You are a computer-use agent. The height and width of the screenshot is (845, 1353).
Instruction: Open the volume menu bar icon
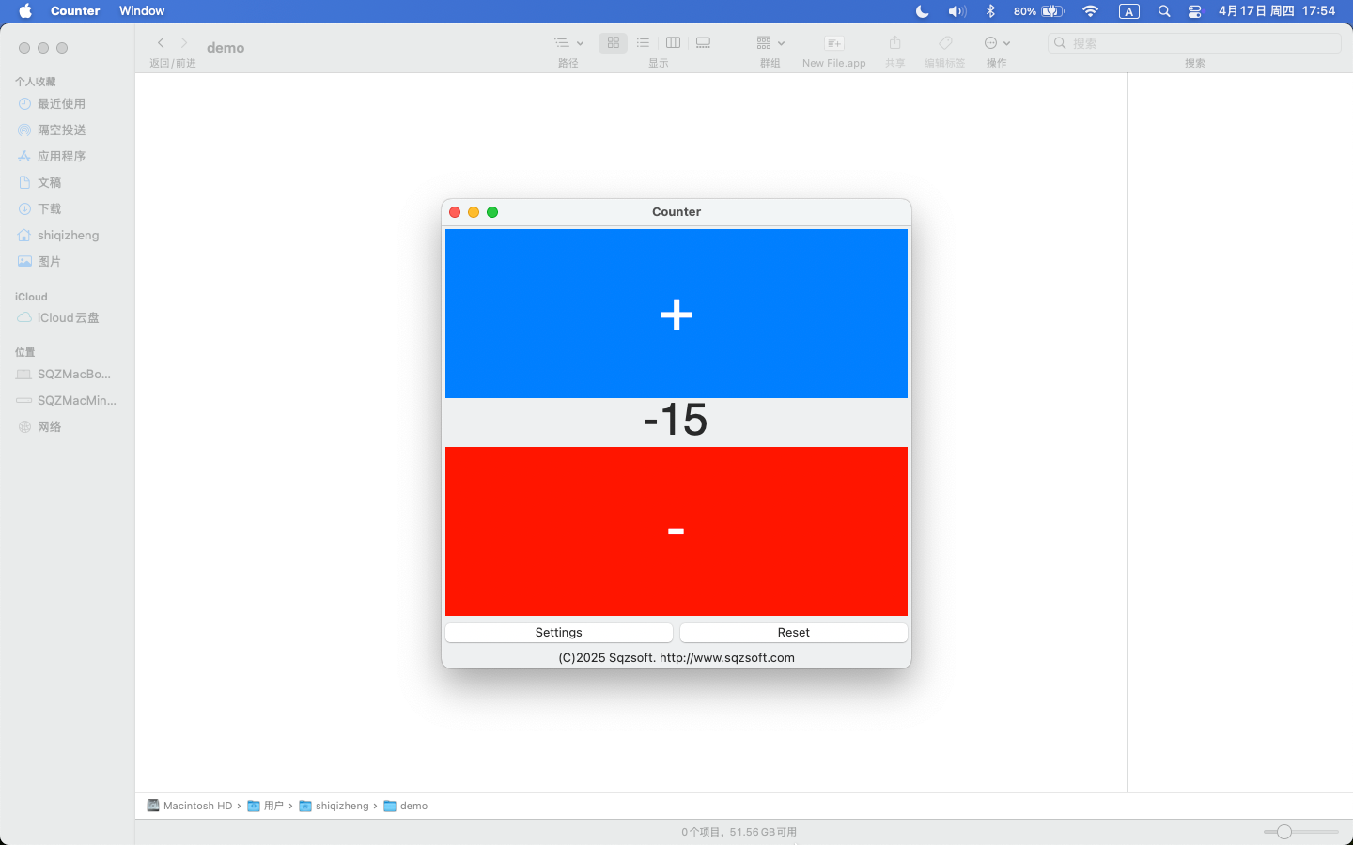pyautogui.click(x=956, y=11)
